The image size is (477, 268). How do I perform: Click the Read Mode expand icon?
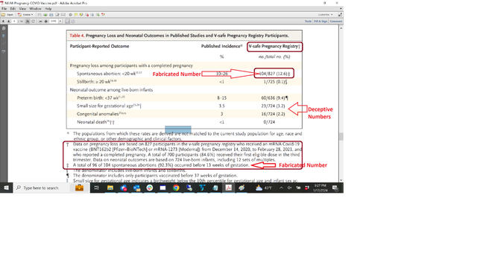[340, 15]
